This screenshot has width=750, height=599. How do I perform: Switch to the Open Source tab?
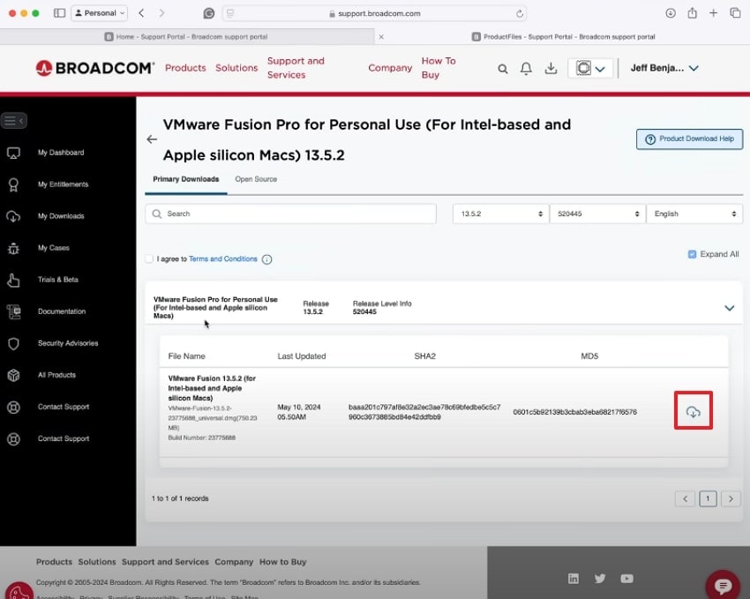click(x=256, y=179)
